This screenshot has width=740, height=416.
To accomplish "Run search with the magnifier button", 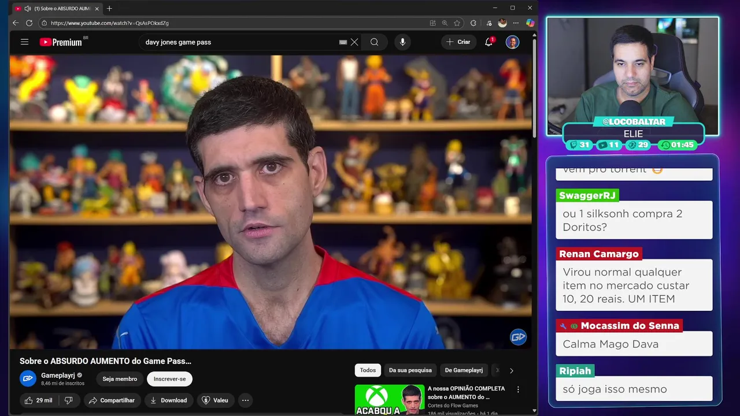I will coord(375,42).
